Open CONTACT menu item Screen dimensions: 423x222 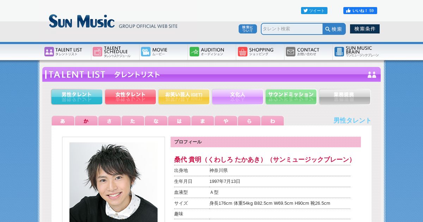click(x=308, y=52)
